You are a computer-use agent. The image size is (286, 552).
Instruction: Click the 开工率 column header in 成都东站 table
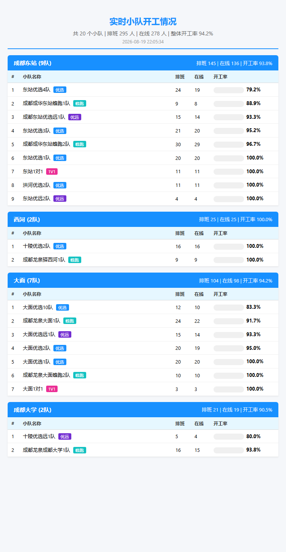220,77
